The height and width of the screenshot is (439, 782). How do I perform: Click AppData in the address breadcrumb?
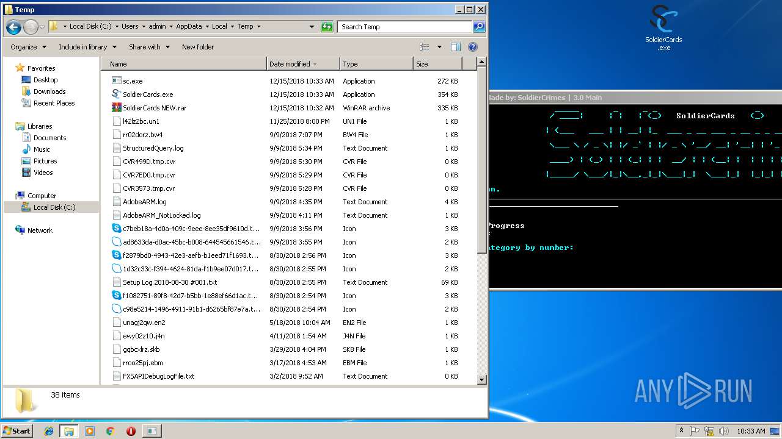[189, 26]
